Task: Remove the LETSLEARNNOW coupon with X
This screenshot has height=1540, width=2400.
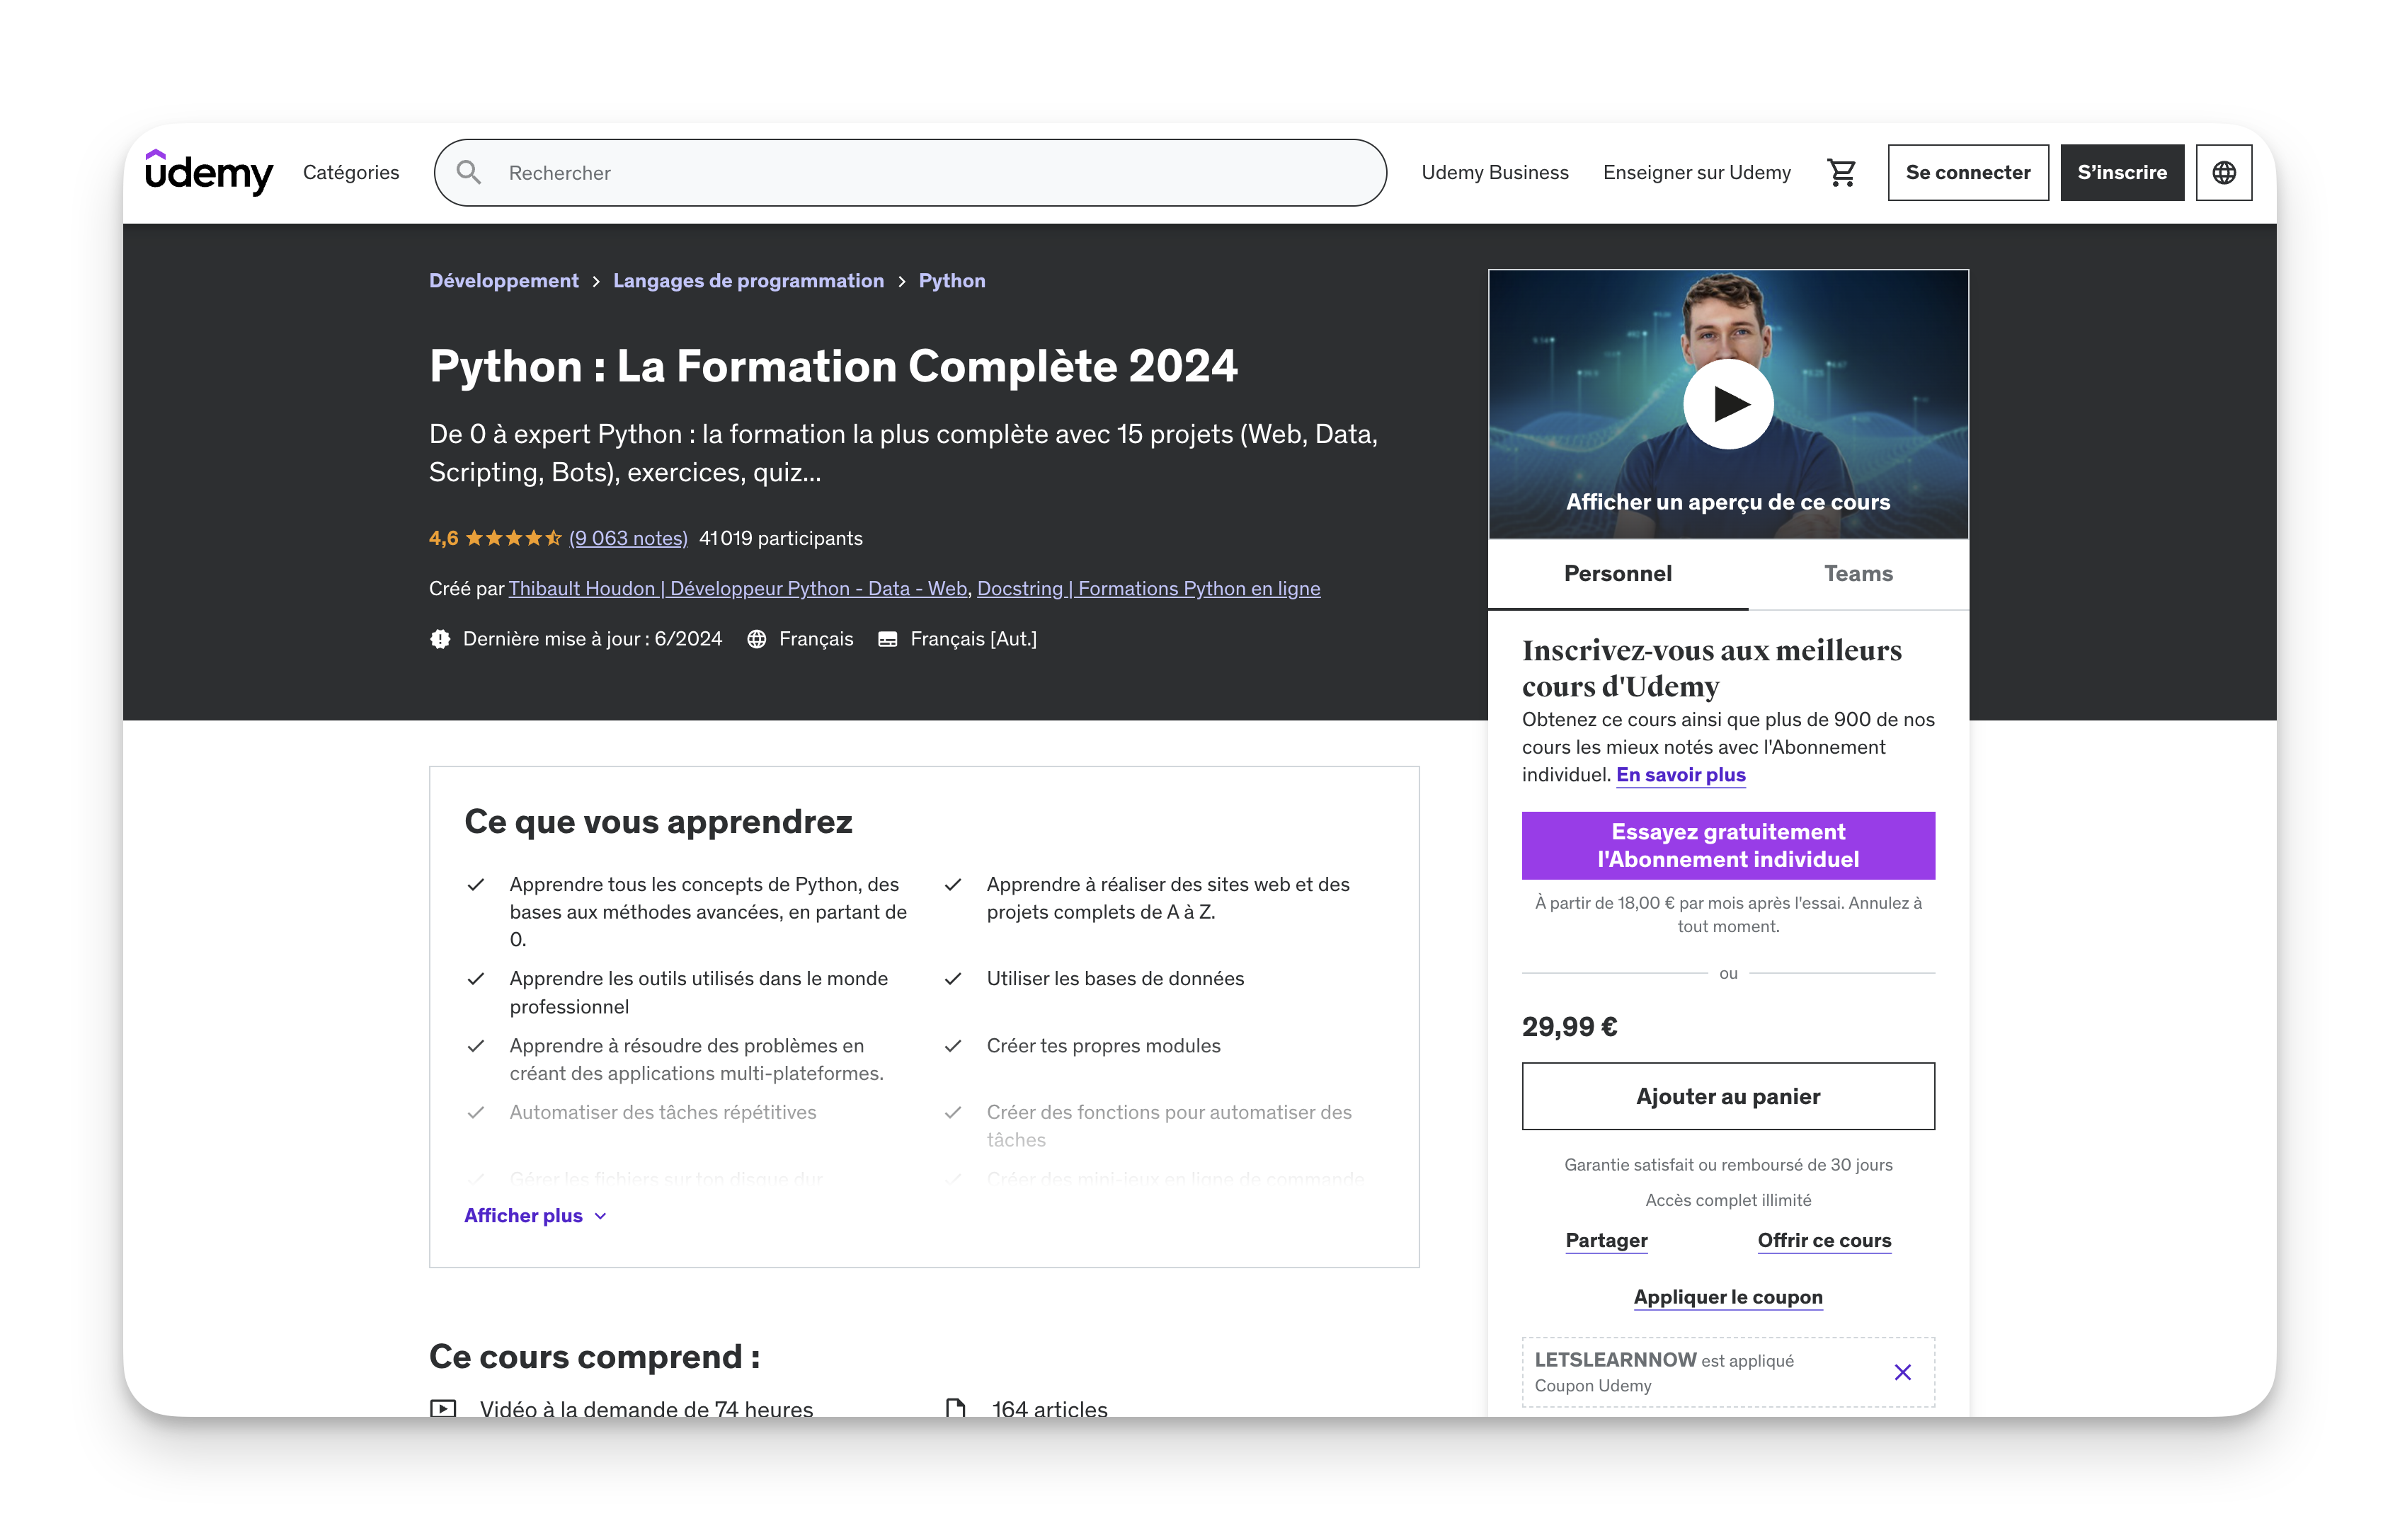Action: click(1902, 1372)
